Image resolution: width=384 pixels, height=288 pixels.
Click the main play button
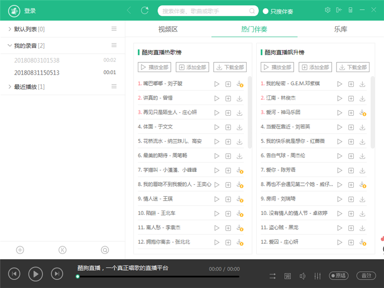pos(36,274)
